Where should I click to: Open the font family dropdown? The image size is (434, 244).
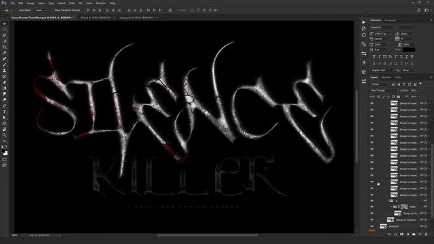pos(384,27)
